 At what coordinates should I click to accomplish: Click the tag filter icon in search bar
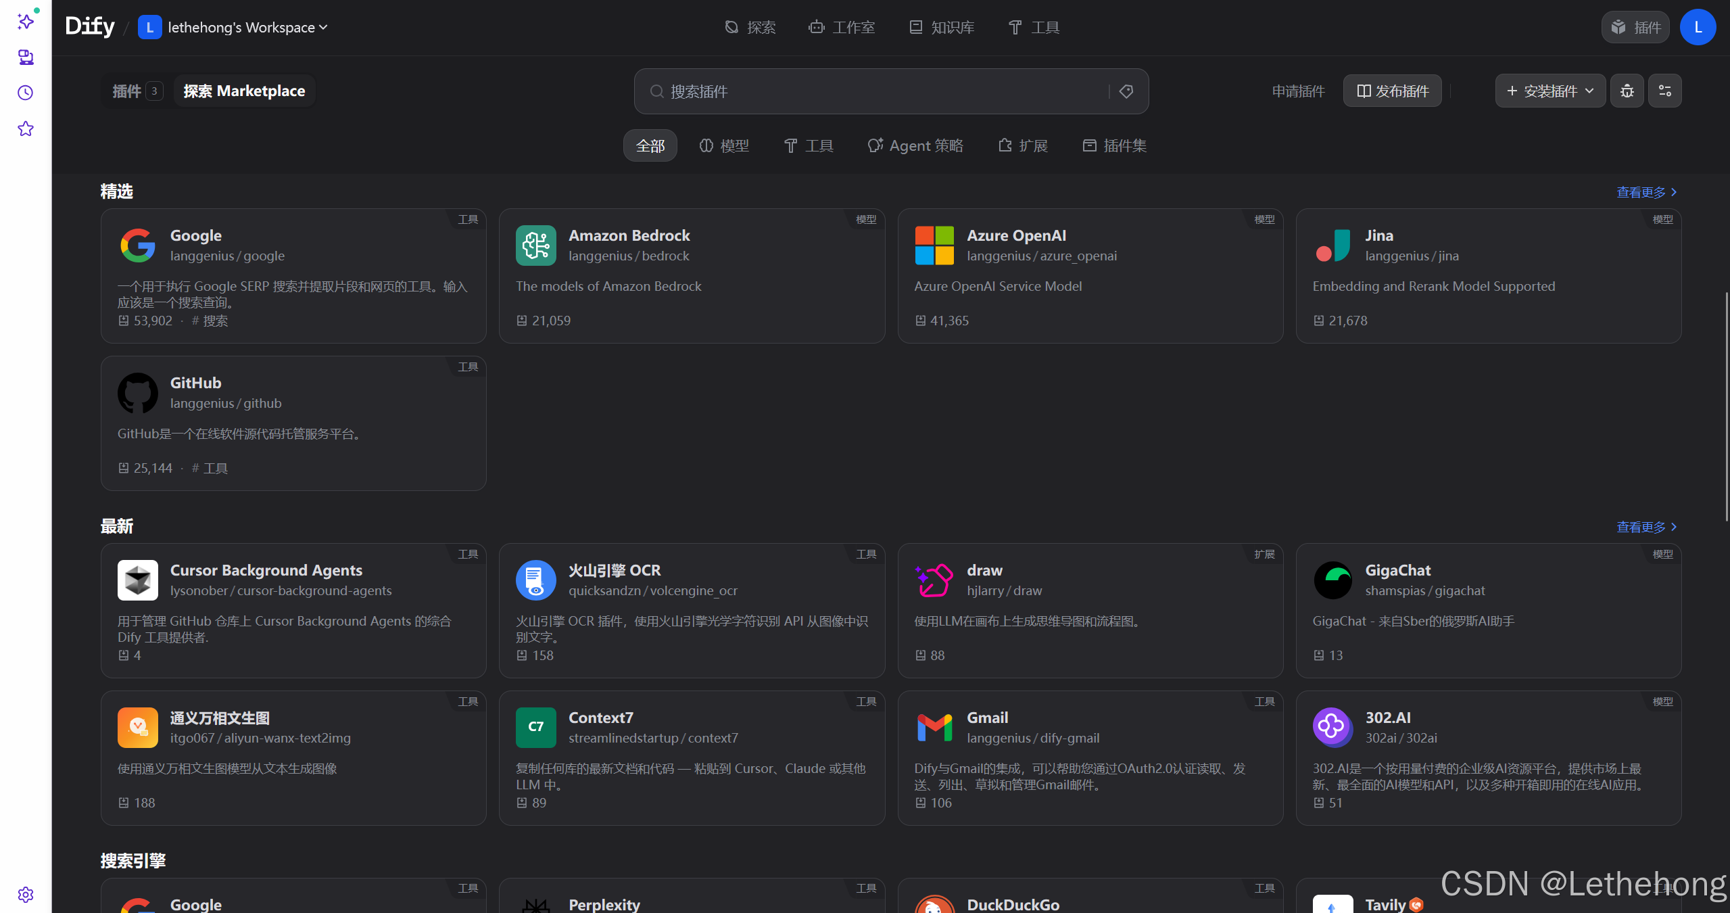[x=1126, y=91]
